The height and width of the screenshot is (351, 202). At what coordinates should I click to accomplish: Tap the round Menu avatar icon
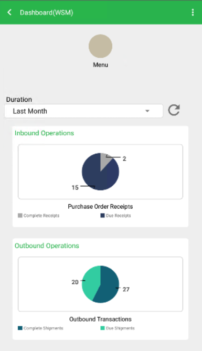[x=100, y=46]
